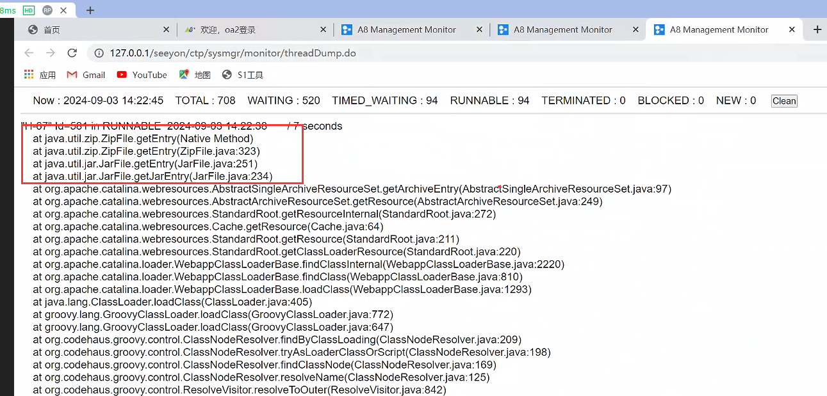Viewport: 827px width, 396px height.
Task: Close the 欢迎, oa2登录 tab
Action: (x=323, y=29)
